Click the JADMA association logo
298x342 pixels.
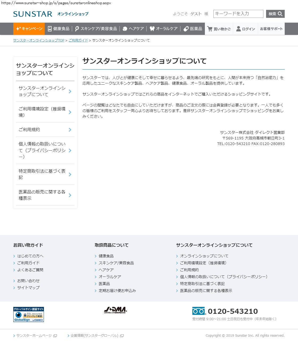(x=115, y=310)
